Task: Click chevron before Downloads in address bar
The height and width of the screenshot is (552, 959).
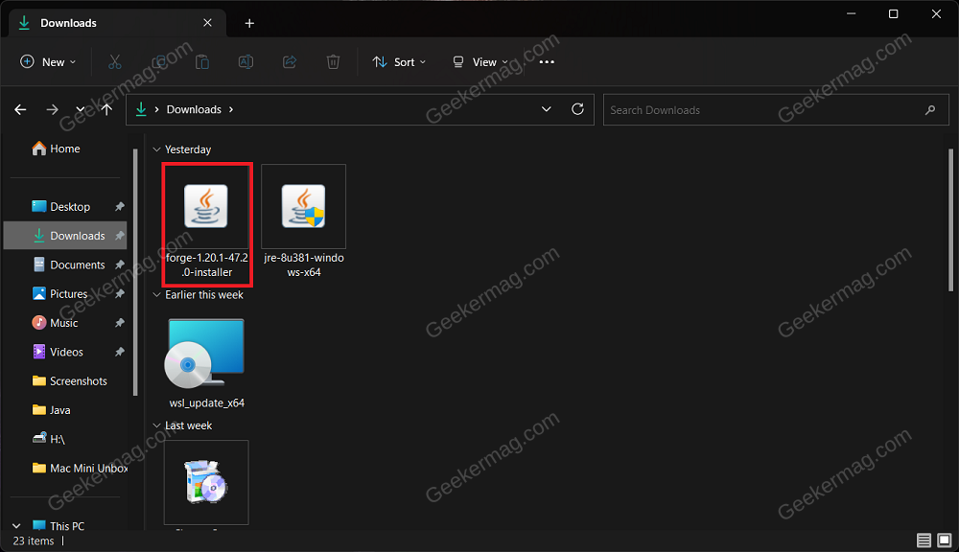Action: 156,109
